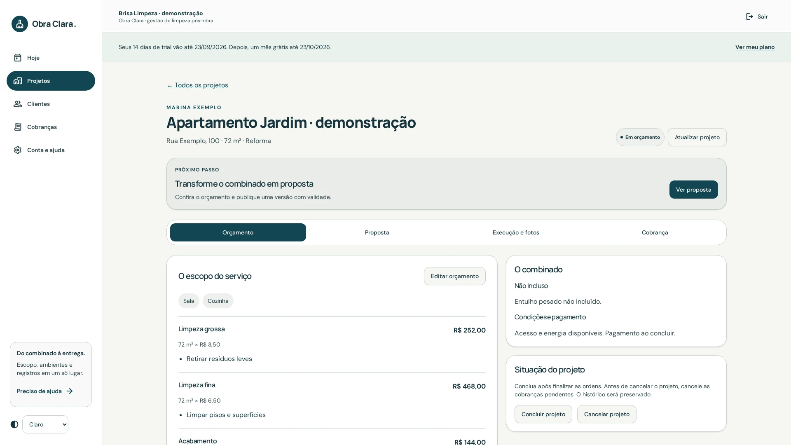Click the Cobranças receipt icon
The image size is (791, 445).
coord(18,127)
